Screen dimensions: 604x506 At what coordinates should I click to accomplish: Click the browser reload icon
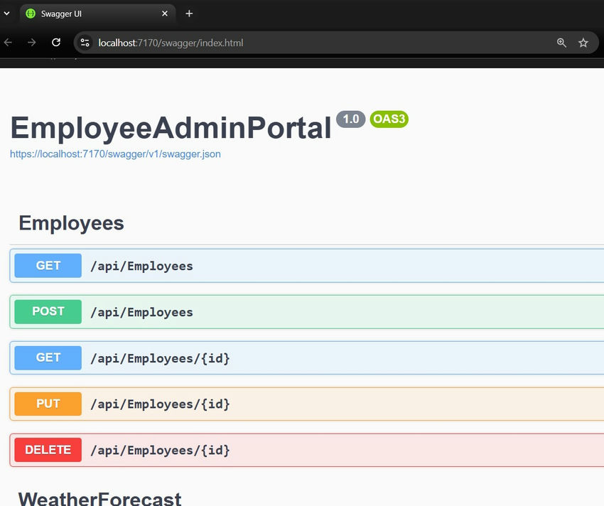(x=56, y=43)
